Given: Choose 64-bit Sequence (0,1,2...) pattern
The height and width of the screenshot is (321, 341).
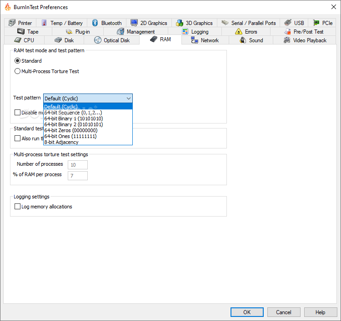Looking at the screenshot, I should coord(88,113).
